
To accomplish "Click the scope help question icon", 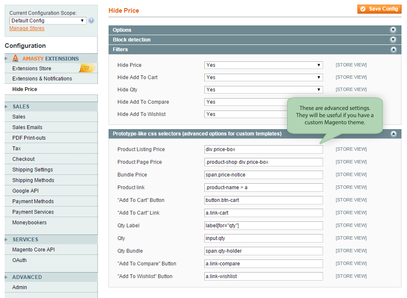I will 91,20.
